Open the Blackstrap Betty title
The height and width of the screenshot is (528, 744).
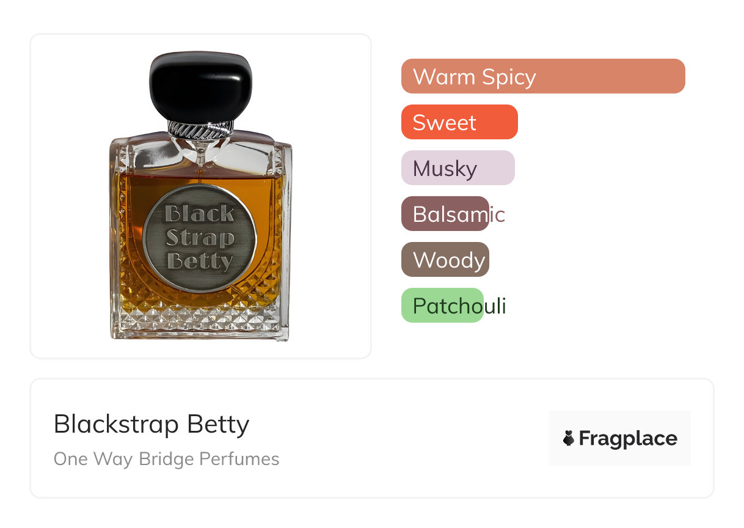[151, 424]
